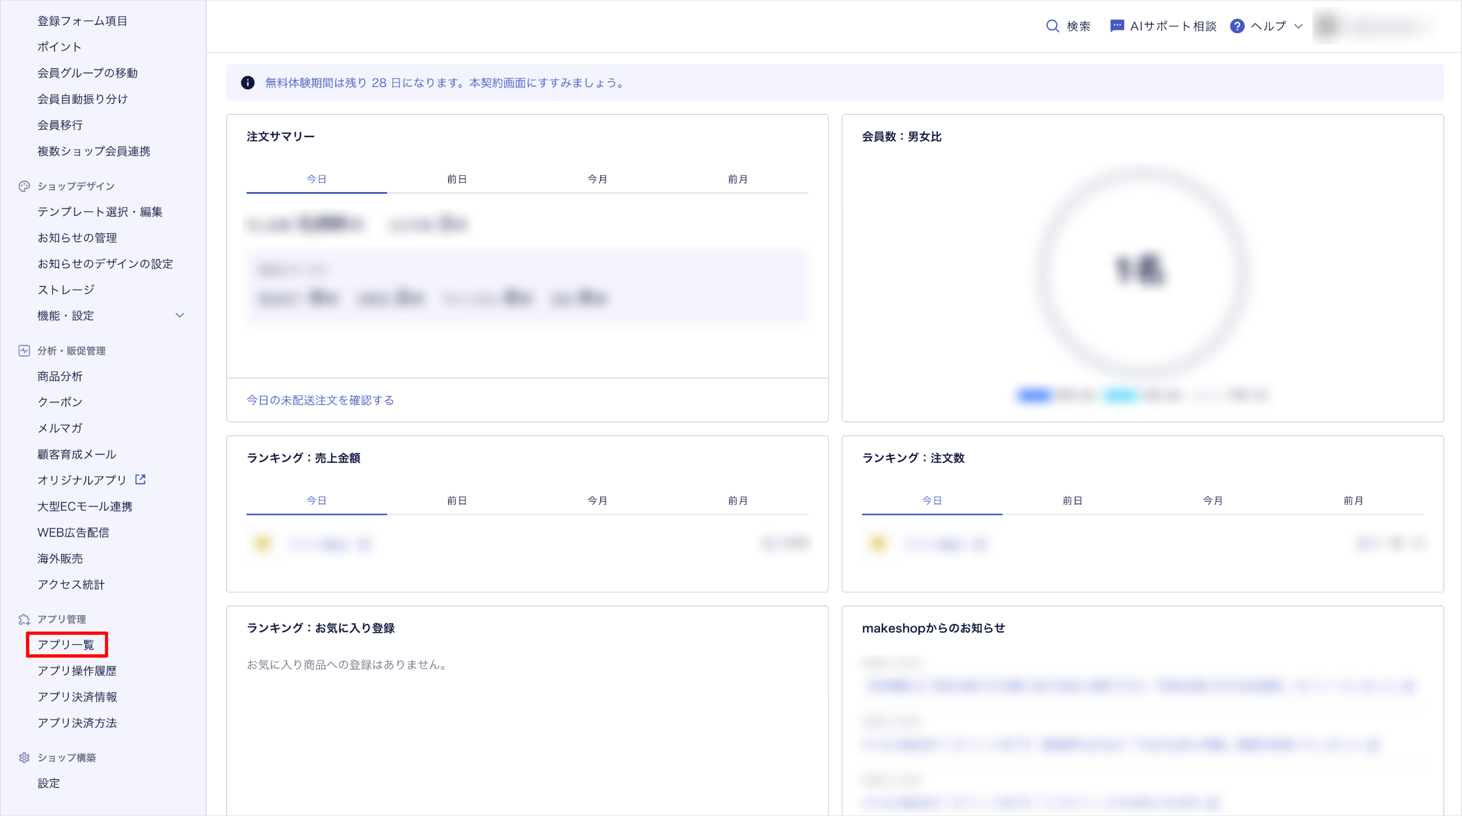1462x816 pixels.
Task: Open the AI support chat icon
Action: (x=1116, y=26)
